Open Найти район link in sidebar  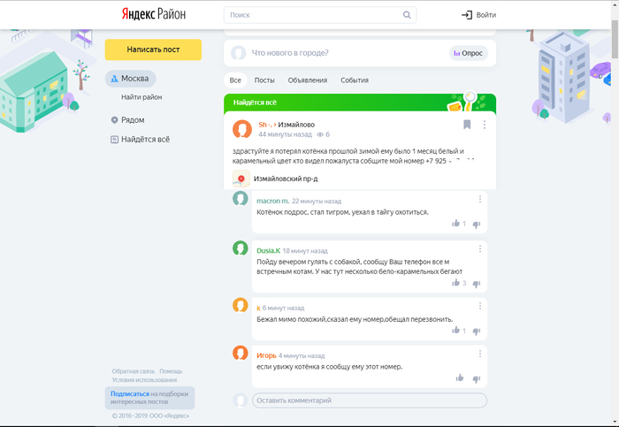pyautogui.click(x=141, y=97)
